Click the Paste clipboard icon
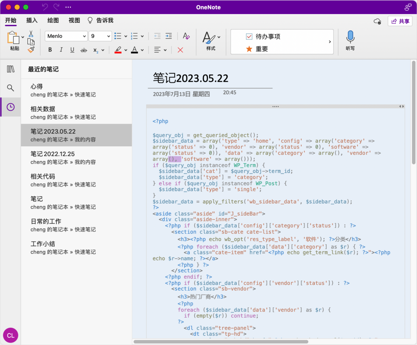 pyautogui.click(x=13, y=37)
